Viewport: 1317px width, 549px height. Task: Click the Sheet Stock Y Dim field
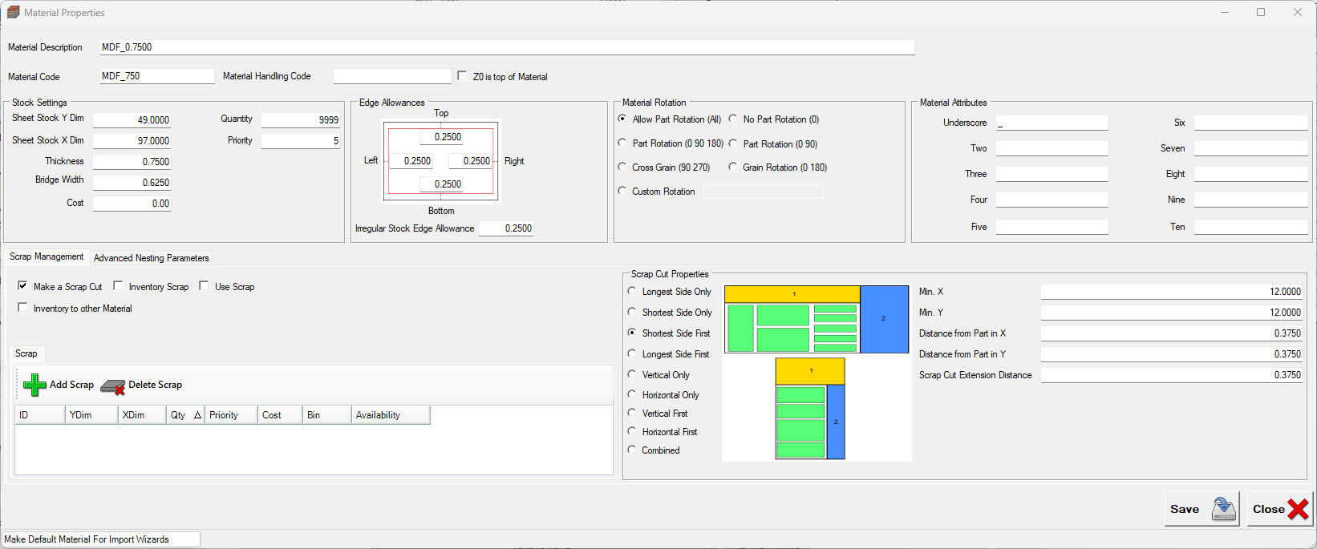click(x=132, y=120)
